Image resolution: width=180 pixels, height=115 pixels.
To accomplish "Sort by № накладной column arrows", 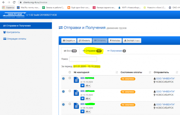I will tap(117, 72).
